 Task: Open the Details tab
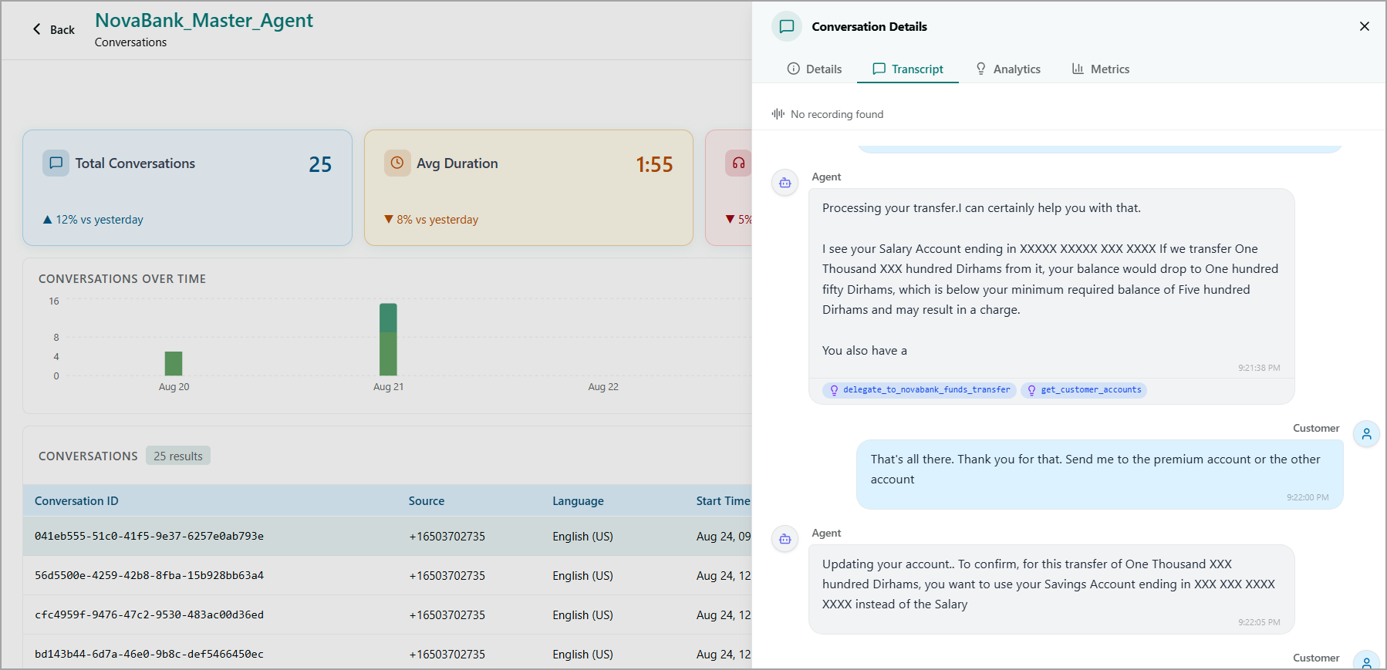click(x=815, y=69)
